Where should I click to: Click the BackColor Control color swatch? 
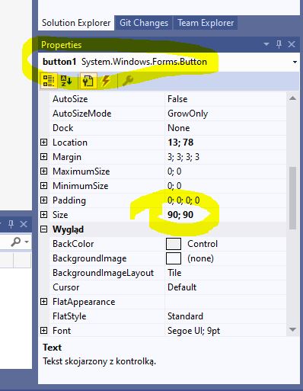[x=174, y=244]
